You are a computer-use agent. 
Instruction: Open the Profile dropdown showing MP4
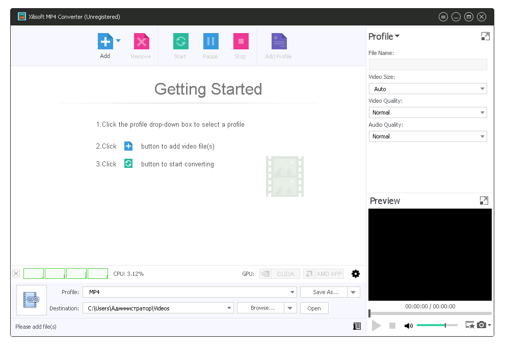pos(292,292)
